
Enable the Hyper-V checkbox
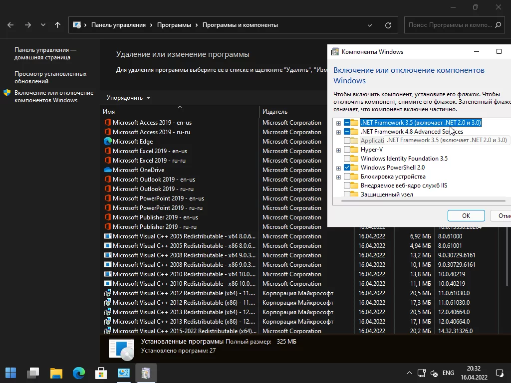point(347,150)
